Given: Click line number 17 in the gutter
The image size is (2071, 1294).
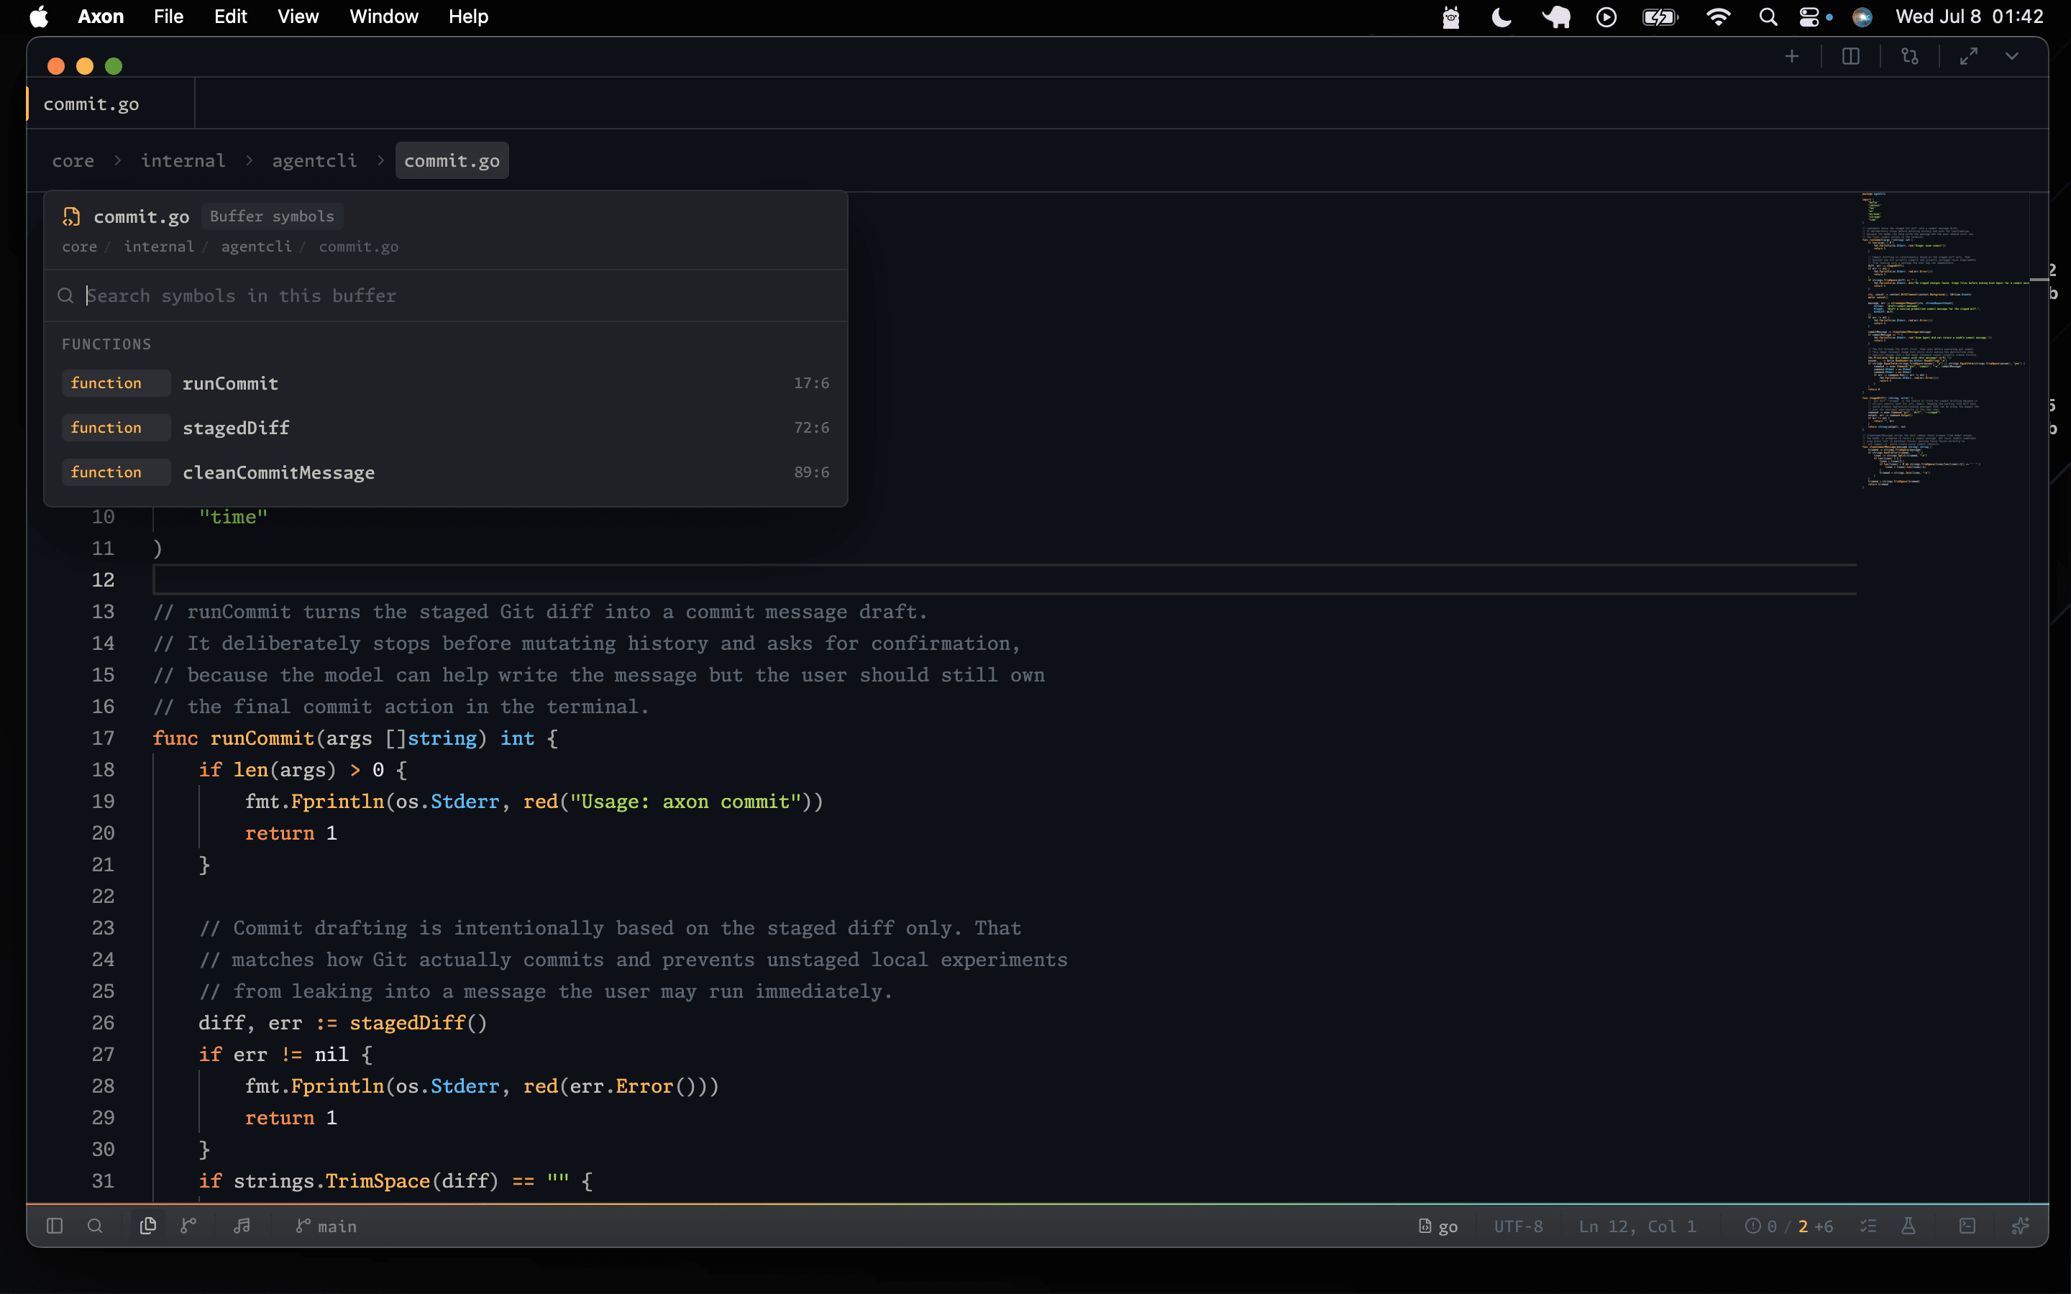Looking at the screenshot, I should coord(103,738).
